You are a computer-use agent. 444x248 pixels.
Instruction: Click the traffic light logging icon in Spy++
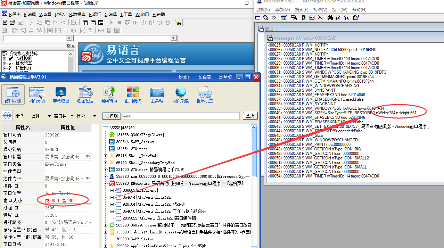coord(304,17)
